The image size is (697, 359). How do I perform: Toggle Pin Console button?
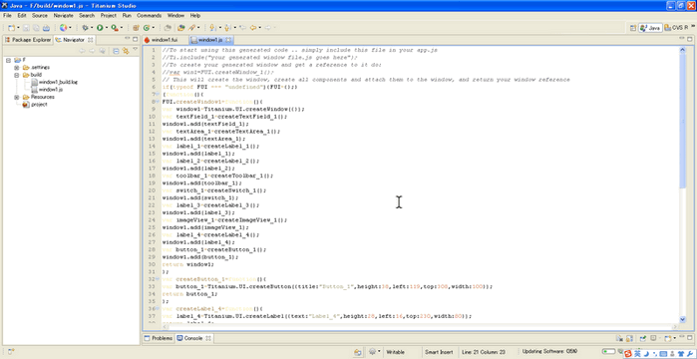point(643,338)
